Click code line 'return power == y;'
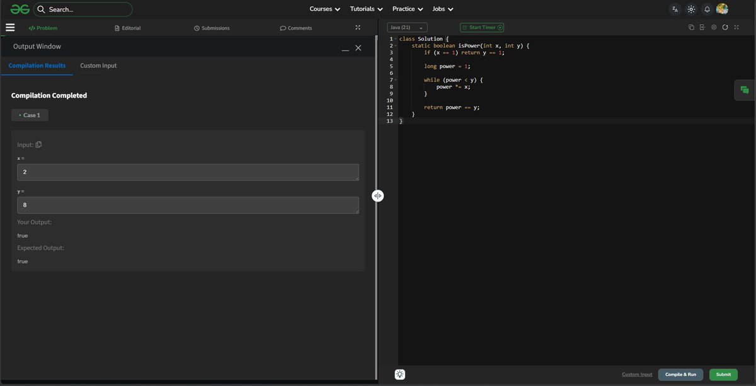This screenshot has height=386, width=756. [452, 108]
